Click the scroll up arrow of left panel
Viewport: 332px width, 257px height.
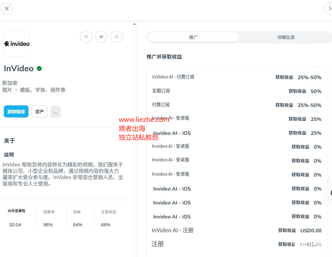134,24
